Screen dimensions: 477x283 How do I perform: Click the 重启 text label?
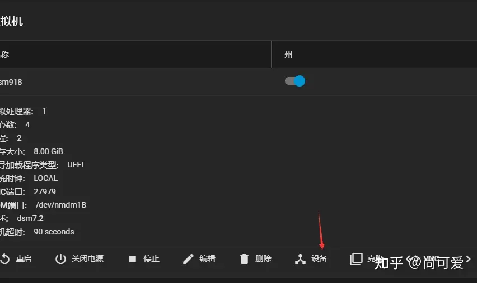click(x=24, y=258)
